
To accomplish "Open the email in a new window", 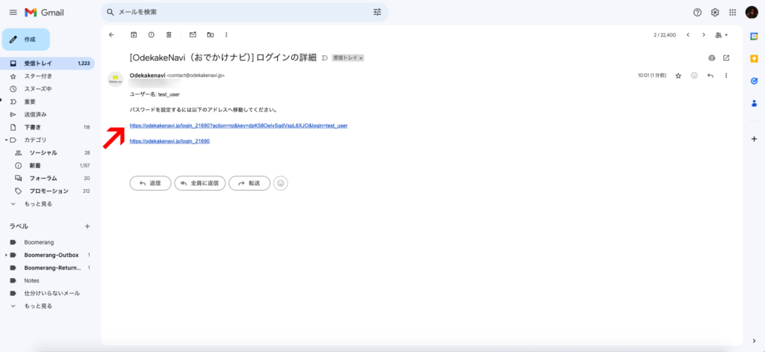I will tap(726, 58).
